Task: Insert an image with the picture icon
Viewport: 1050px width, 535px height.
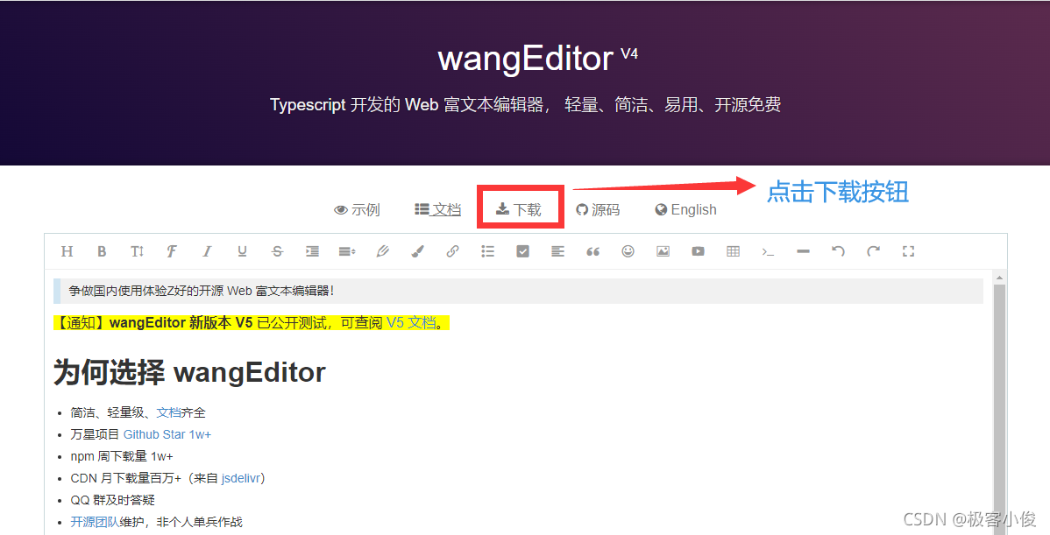Action: [663, 251]
